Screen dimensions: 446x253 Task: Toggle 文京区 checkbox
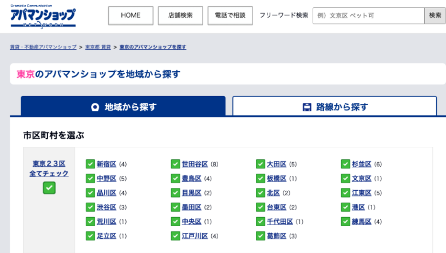(345, 178)
